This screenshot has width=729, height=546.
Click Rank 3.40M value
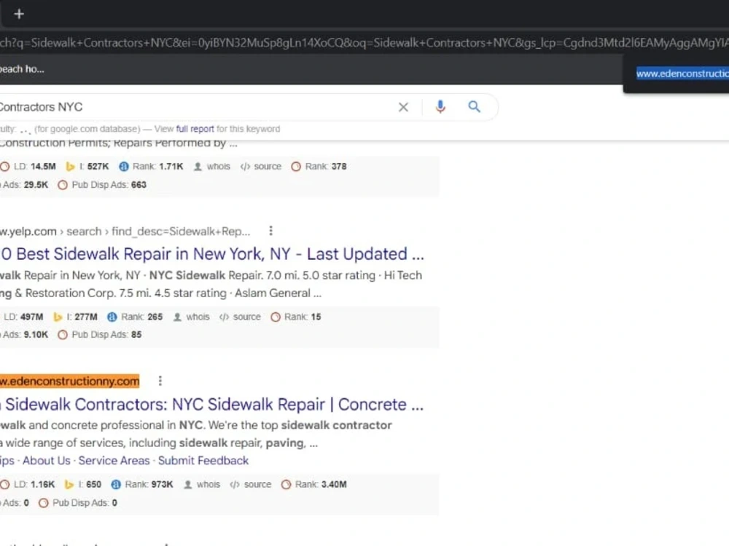click(334, 484)
